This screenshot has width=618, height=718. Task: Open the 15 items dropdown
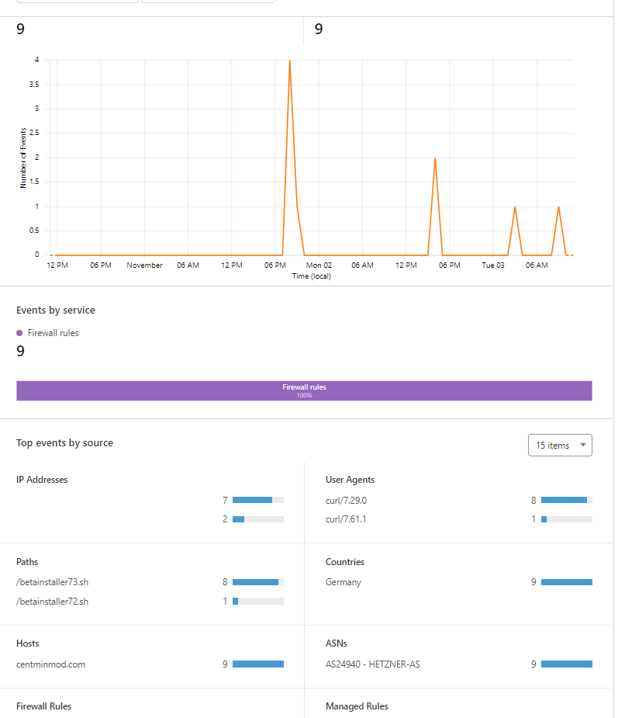560,445
